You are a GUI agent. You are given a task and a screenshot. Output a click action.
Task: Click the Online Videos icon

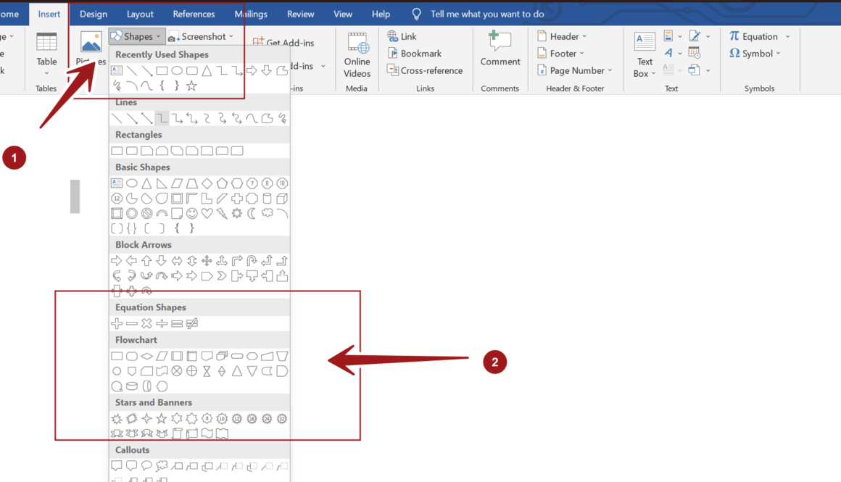(357, 54)
